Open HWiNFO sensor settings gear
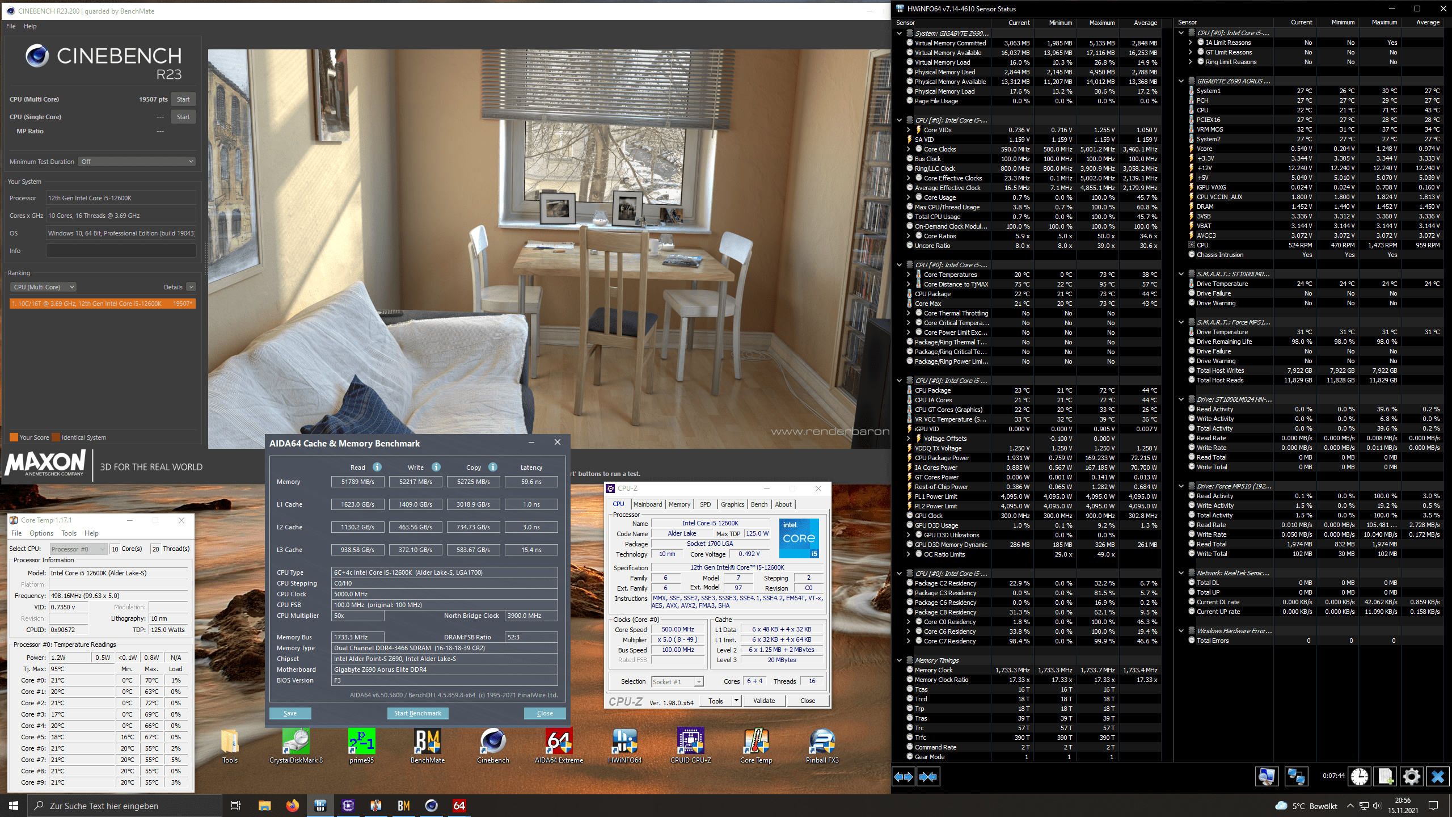 pyautogui.click(x=1411, y=776)
